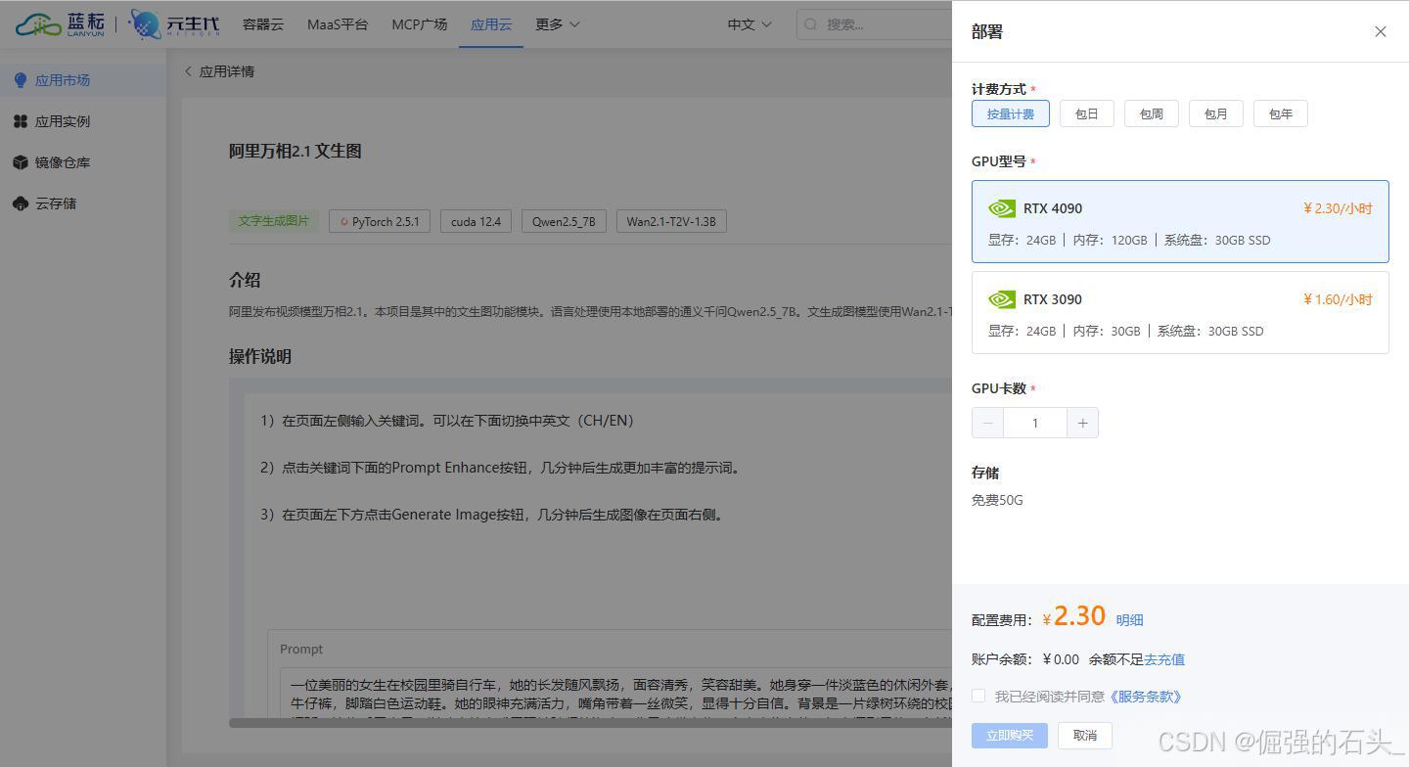The image size is (1409, 767).
Task: Open the 明细 cost details link
Action: [1129, 620]
